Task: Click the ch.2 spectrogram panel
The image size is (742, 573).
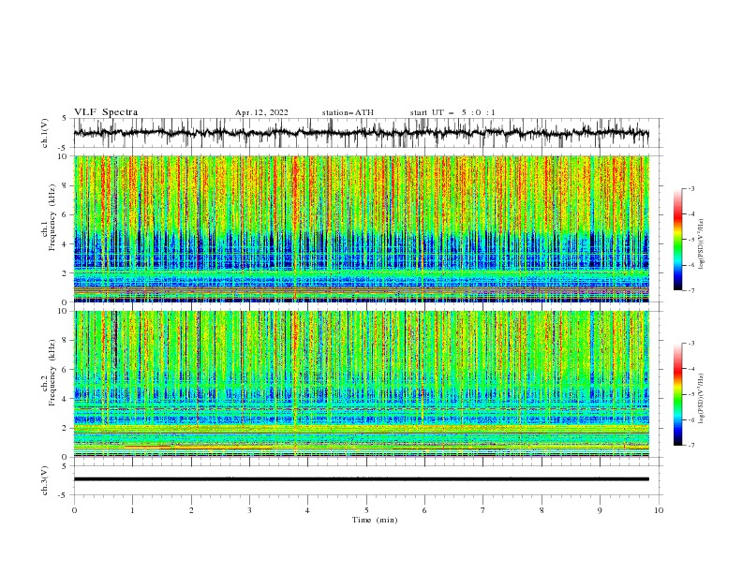Action: [362, 384]
